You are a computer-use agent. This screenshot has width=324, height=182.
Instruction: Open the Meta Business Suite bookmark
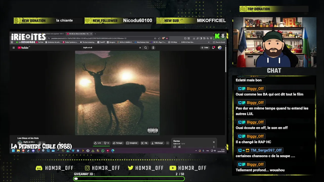[142, 42]
